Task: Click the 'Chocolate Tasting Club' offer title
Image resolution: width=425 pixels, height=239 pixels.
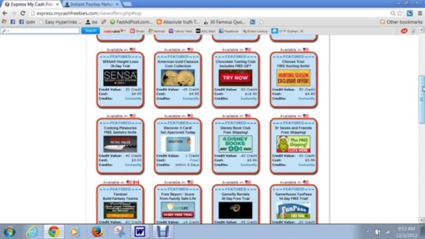Action: click(x=235, y=64)
